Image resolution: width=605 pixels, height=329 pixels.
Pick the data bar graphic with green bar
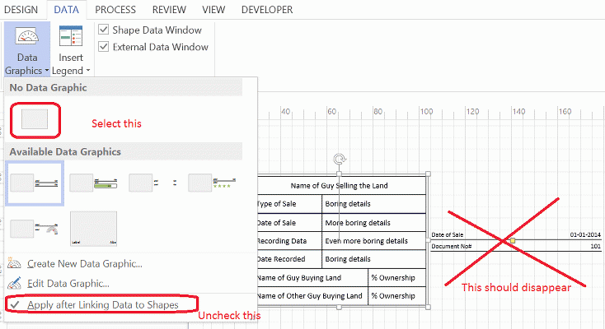tap(93, 183)
